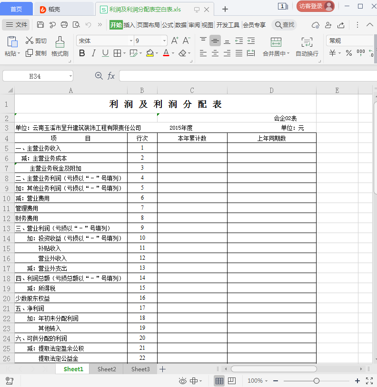This screenshot has height=387, width=377.
Task: Open a new document tab plus
Action: 225,9
